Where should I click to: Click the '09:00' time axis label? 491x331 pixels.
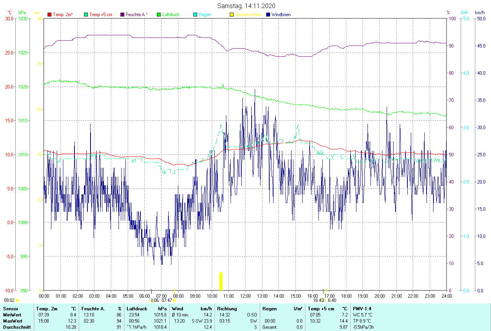195,296
